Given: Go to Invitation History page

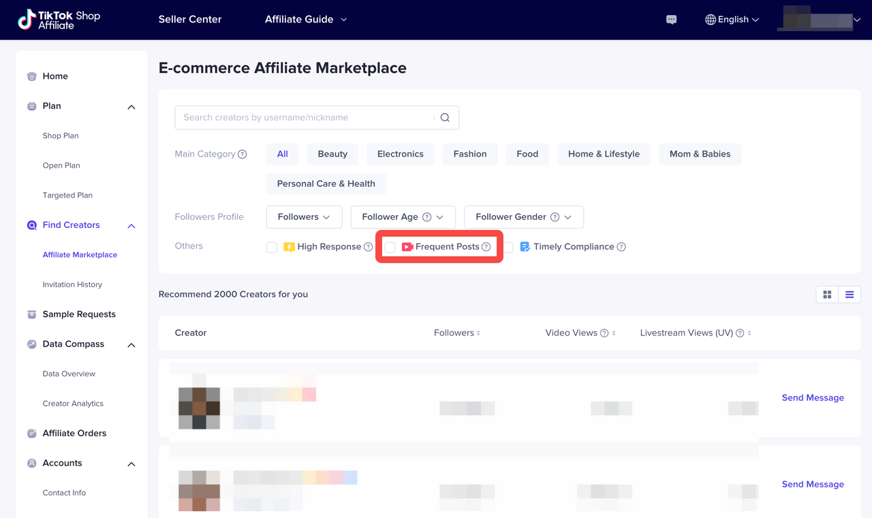Looking at the screenshot, I should click(72, 285).
